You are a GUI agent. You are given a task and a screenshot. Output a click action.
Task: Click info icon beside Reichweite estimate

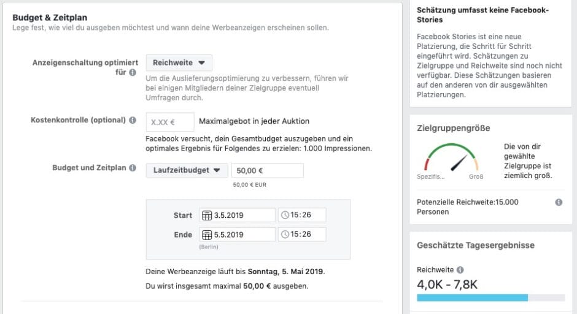pos(460,270)
